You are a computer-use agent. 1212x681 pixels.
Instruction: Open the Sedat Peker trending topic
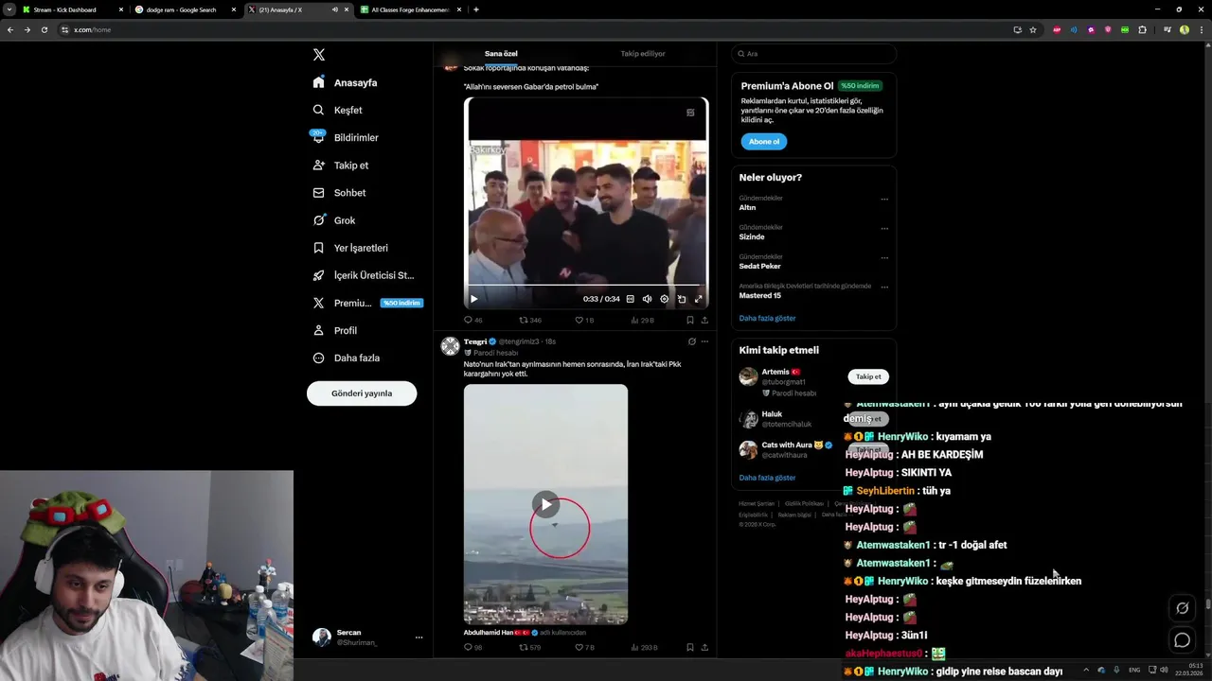pyautogui.click(x=760, y=266)
